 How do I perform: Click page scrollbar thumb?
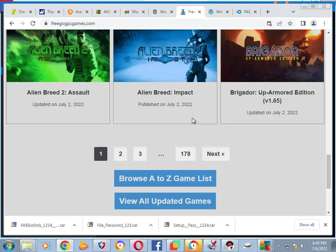(328, 171)
